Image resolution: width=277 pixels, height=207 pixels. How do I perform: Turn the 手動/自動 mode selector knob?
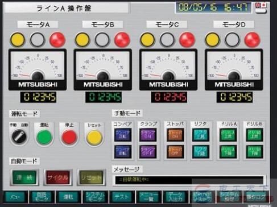(x=19, y=136)
